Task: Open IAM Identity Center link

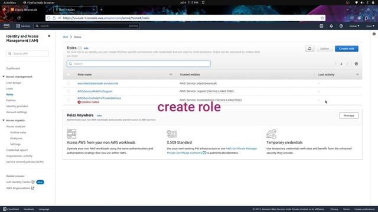Action: pos(18,182)
